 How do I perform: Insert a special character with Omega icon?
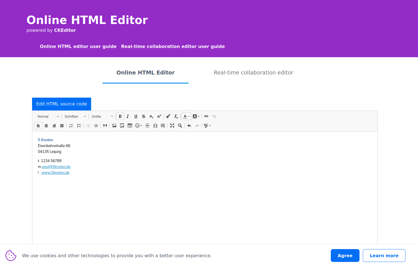pyautogui.click(x=155, y=126)
